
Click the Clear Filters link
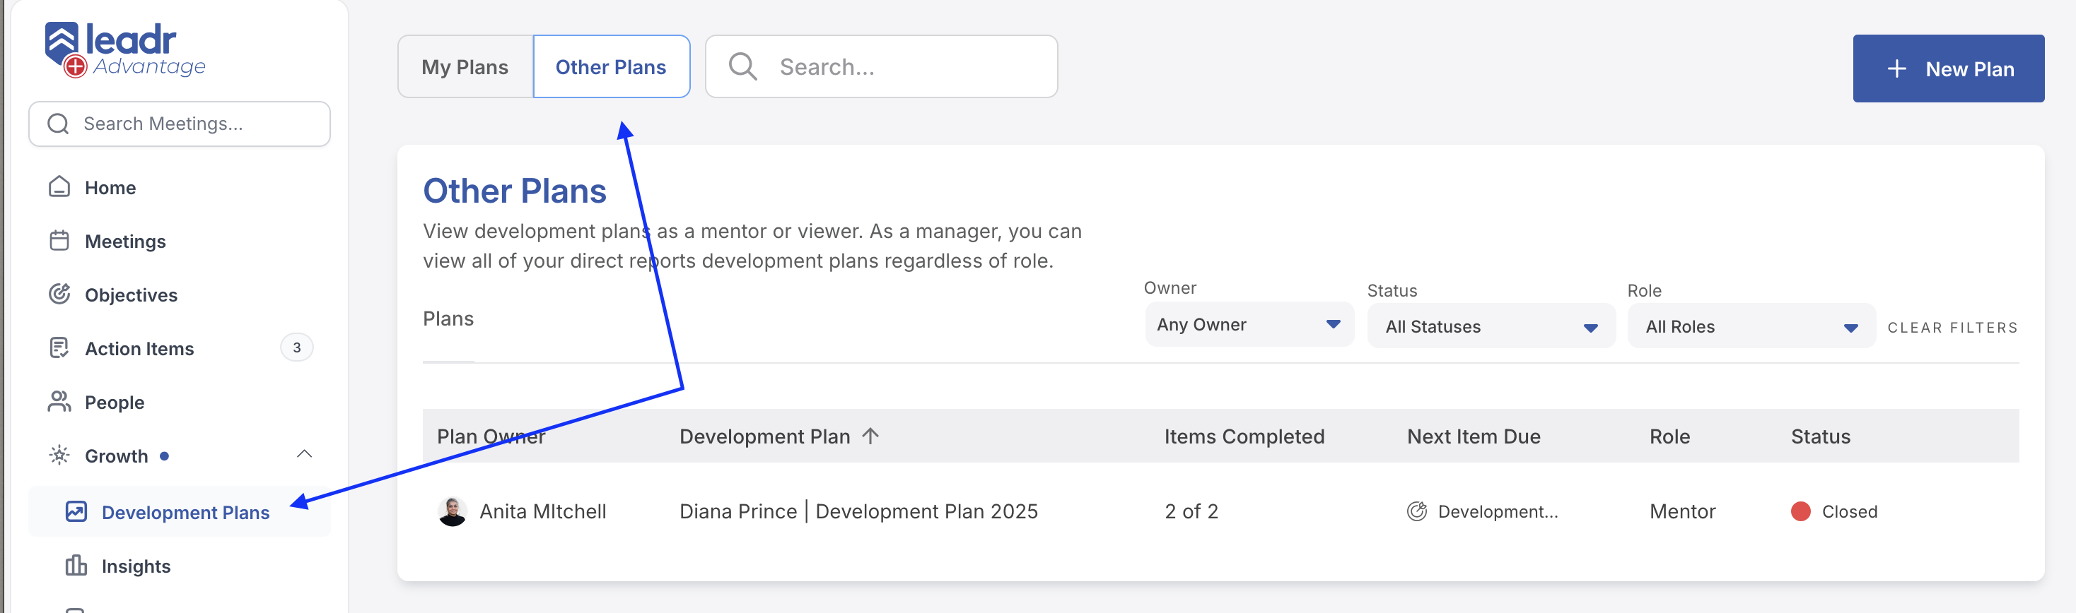pos(1952,328)
